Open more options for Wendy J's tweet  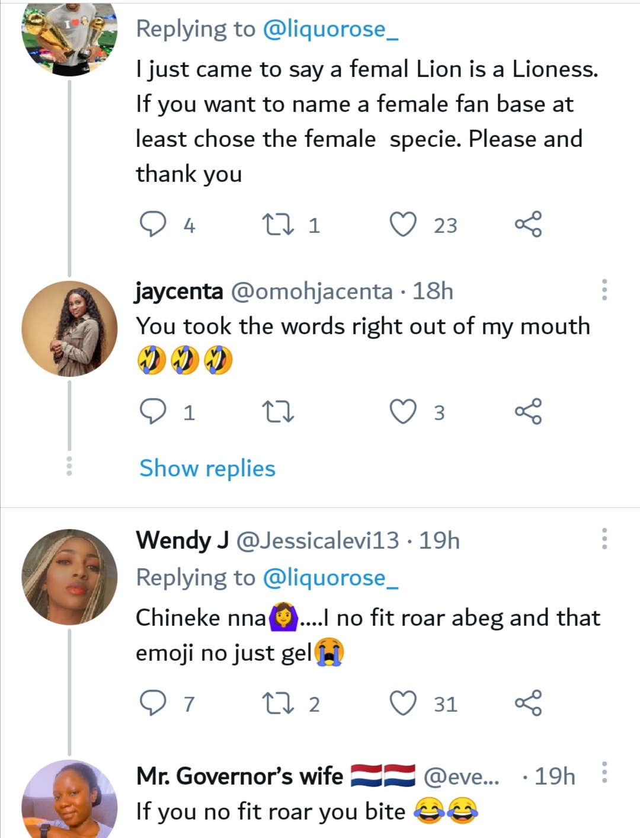coord(604,539)
